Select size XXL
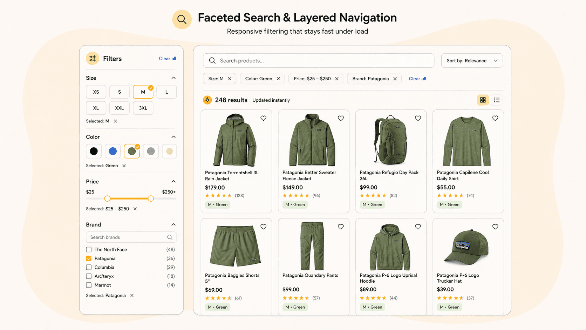 (120, 108)
